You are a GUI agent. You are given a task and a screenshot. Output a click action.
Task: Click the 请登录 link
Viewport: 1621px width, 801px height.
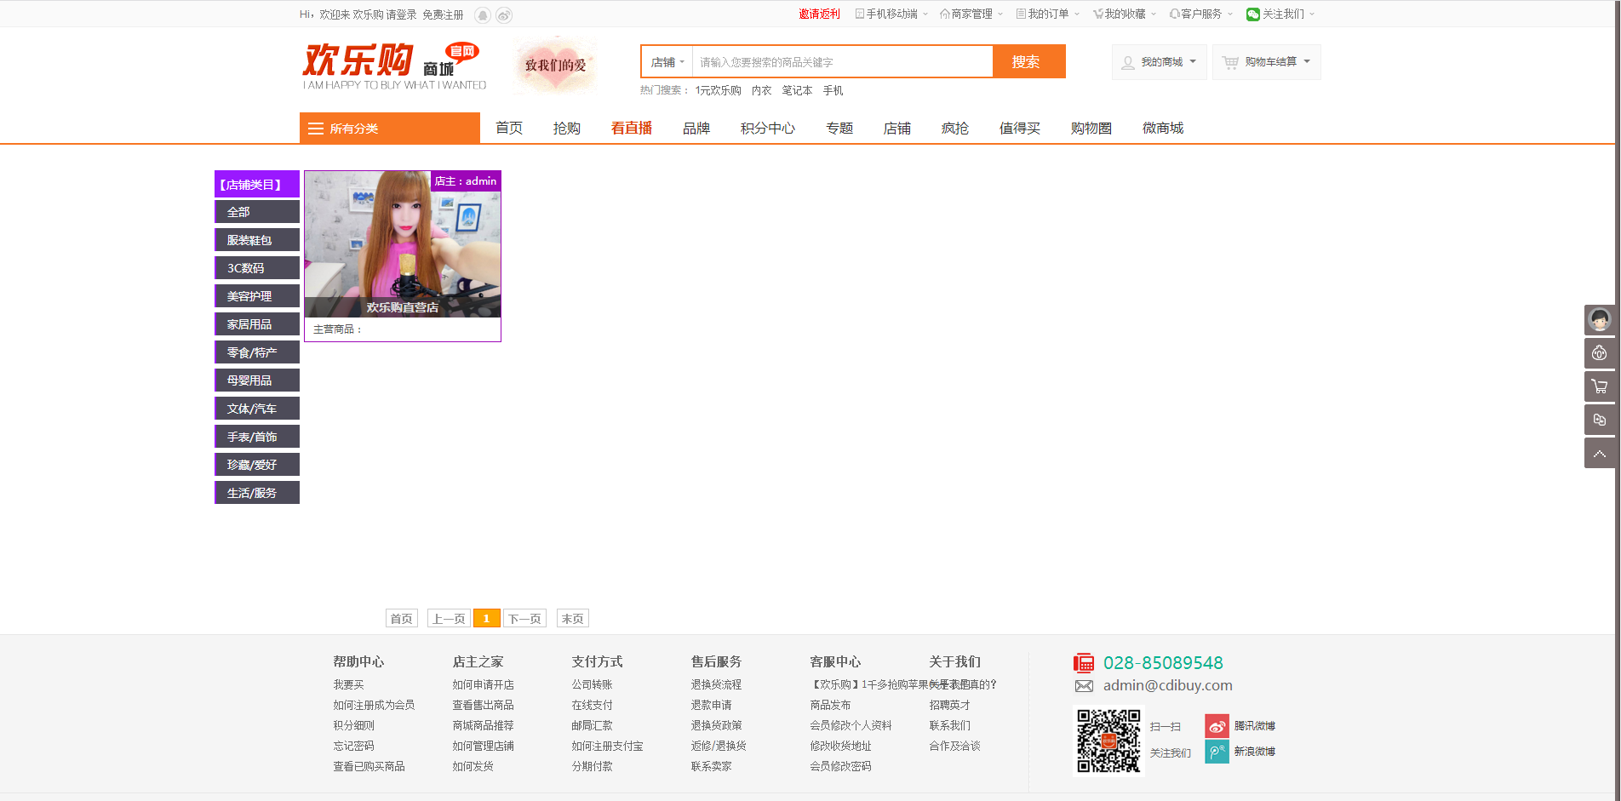[401, 15]
